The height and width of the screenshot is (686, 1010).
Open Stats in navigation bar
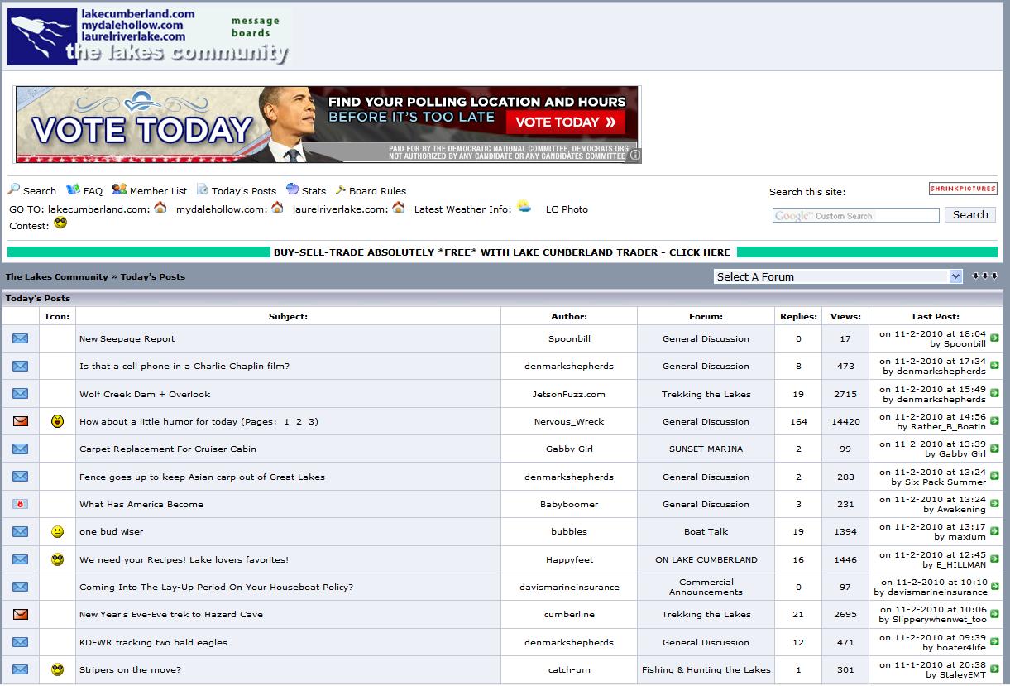(314, 191)
